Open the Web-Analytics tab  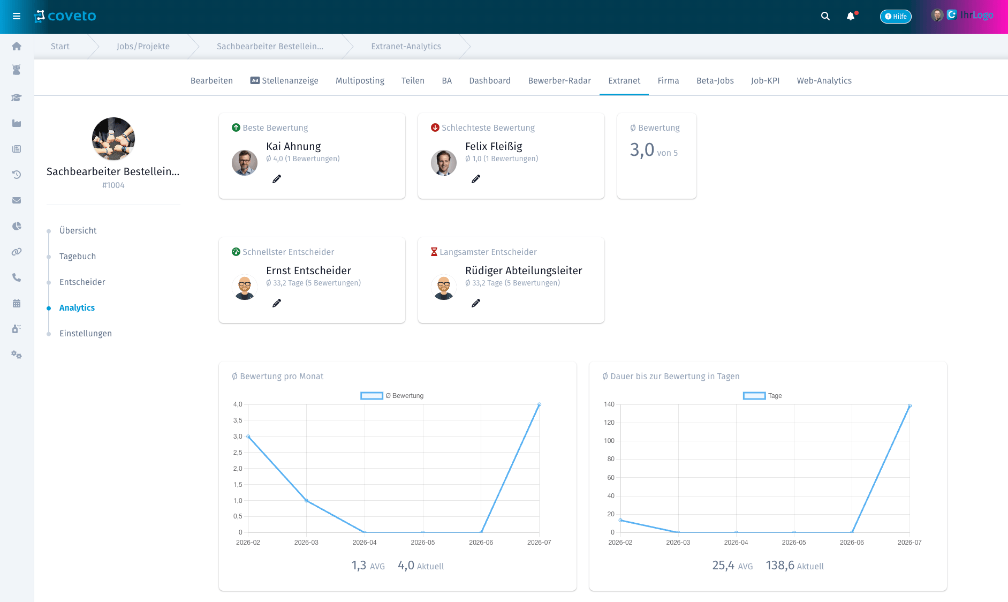click(824, 81)
